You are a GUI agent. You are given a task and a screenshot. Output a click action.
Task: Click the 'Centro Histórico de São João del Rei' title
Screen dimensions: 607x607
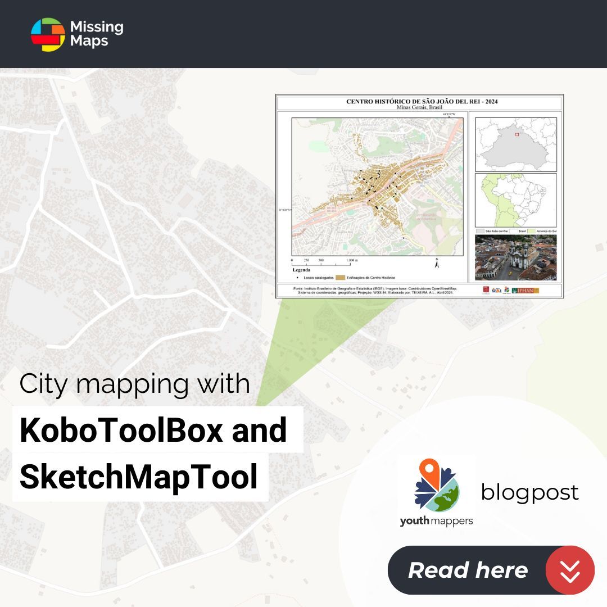coord(422,101)
